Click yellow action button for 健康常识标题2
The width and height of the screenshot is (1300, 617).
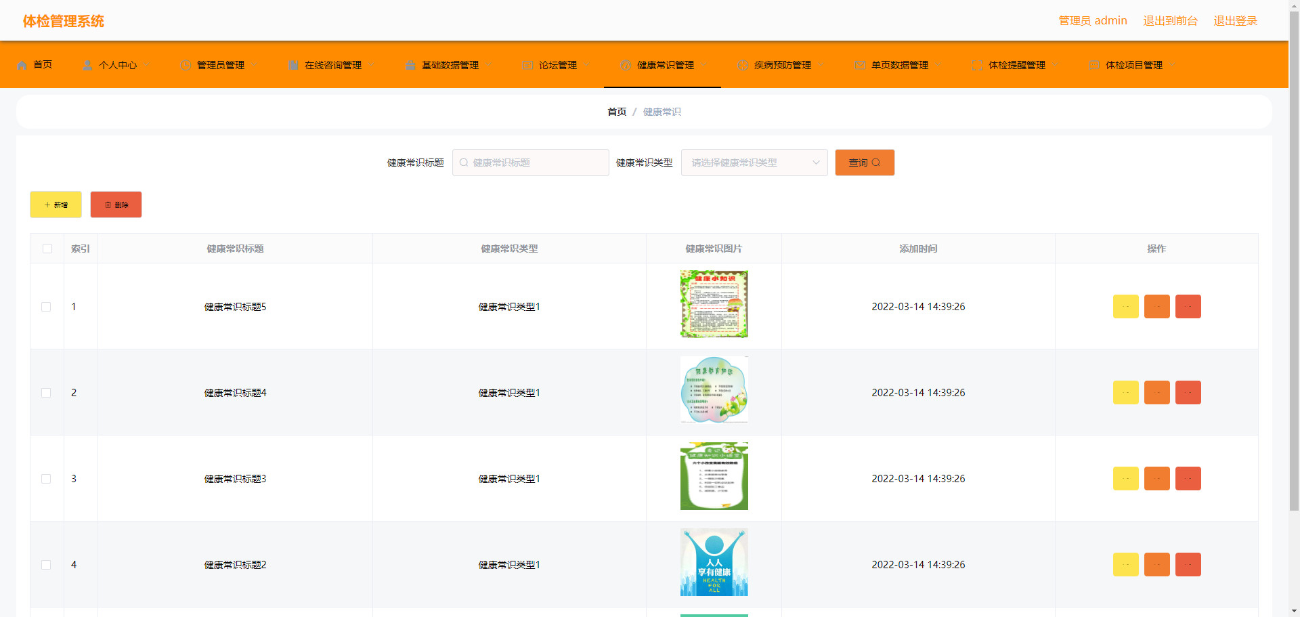[x=1126, y=564]
